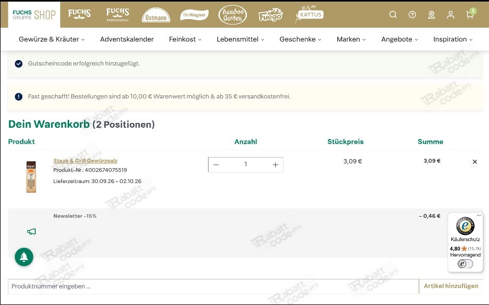Open the Fuchs Gruppe Shop home logo

point(34,15)
